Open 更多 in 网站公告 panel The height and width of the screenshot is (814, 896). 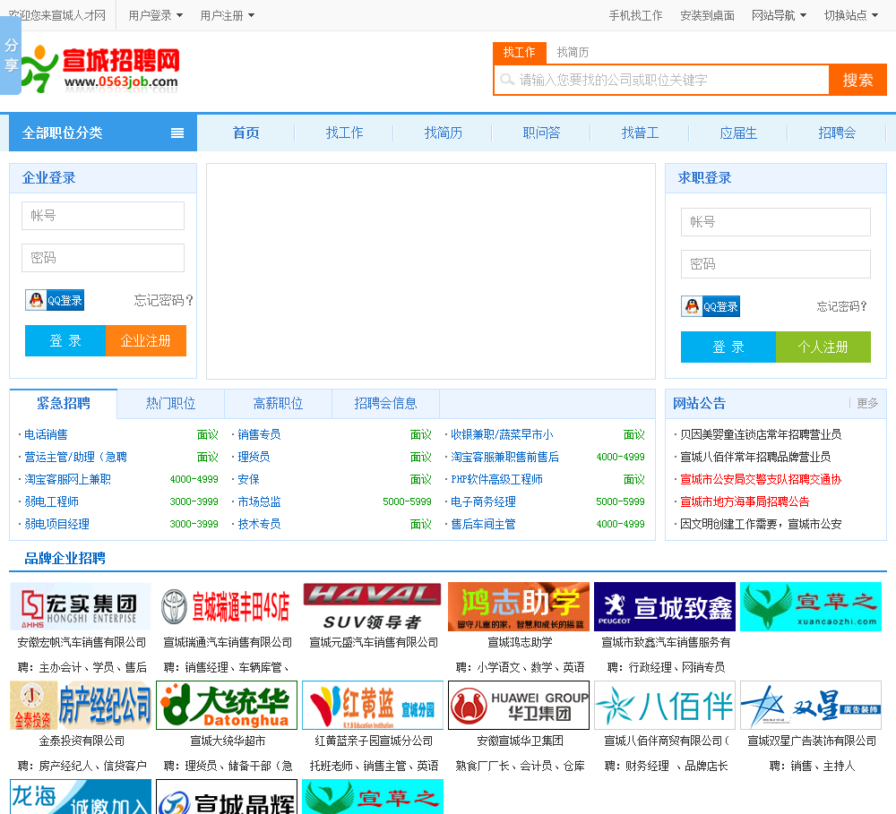coord(866,403)
